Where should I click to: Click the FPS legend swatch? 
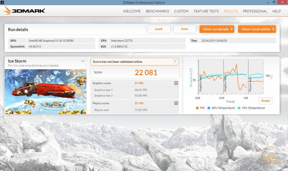pyautogui.click(x=197, y=108)
